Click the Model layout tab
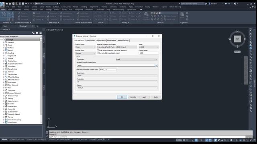The height and width of the screenshot is (144, 257). tap(4, 140)
